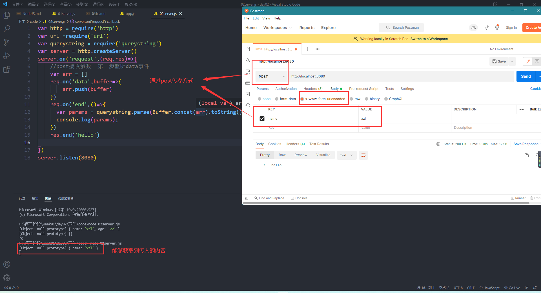
Task: Click the errors and warnings status icon
Action: click(x=12, y=288)
